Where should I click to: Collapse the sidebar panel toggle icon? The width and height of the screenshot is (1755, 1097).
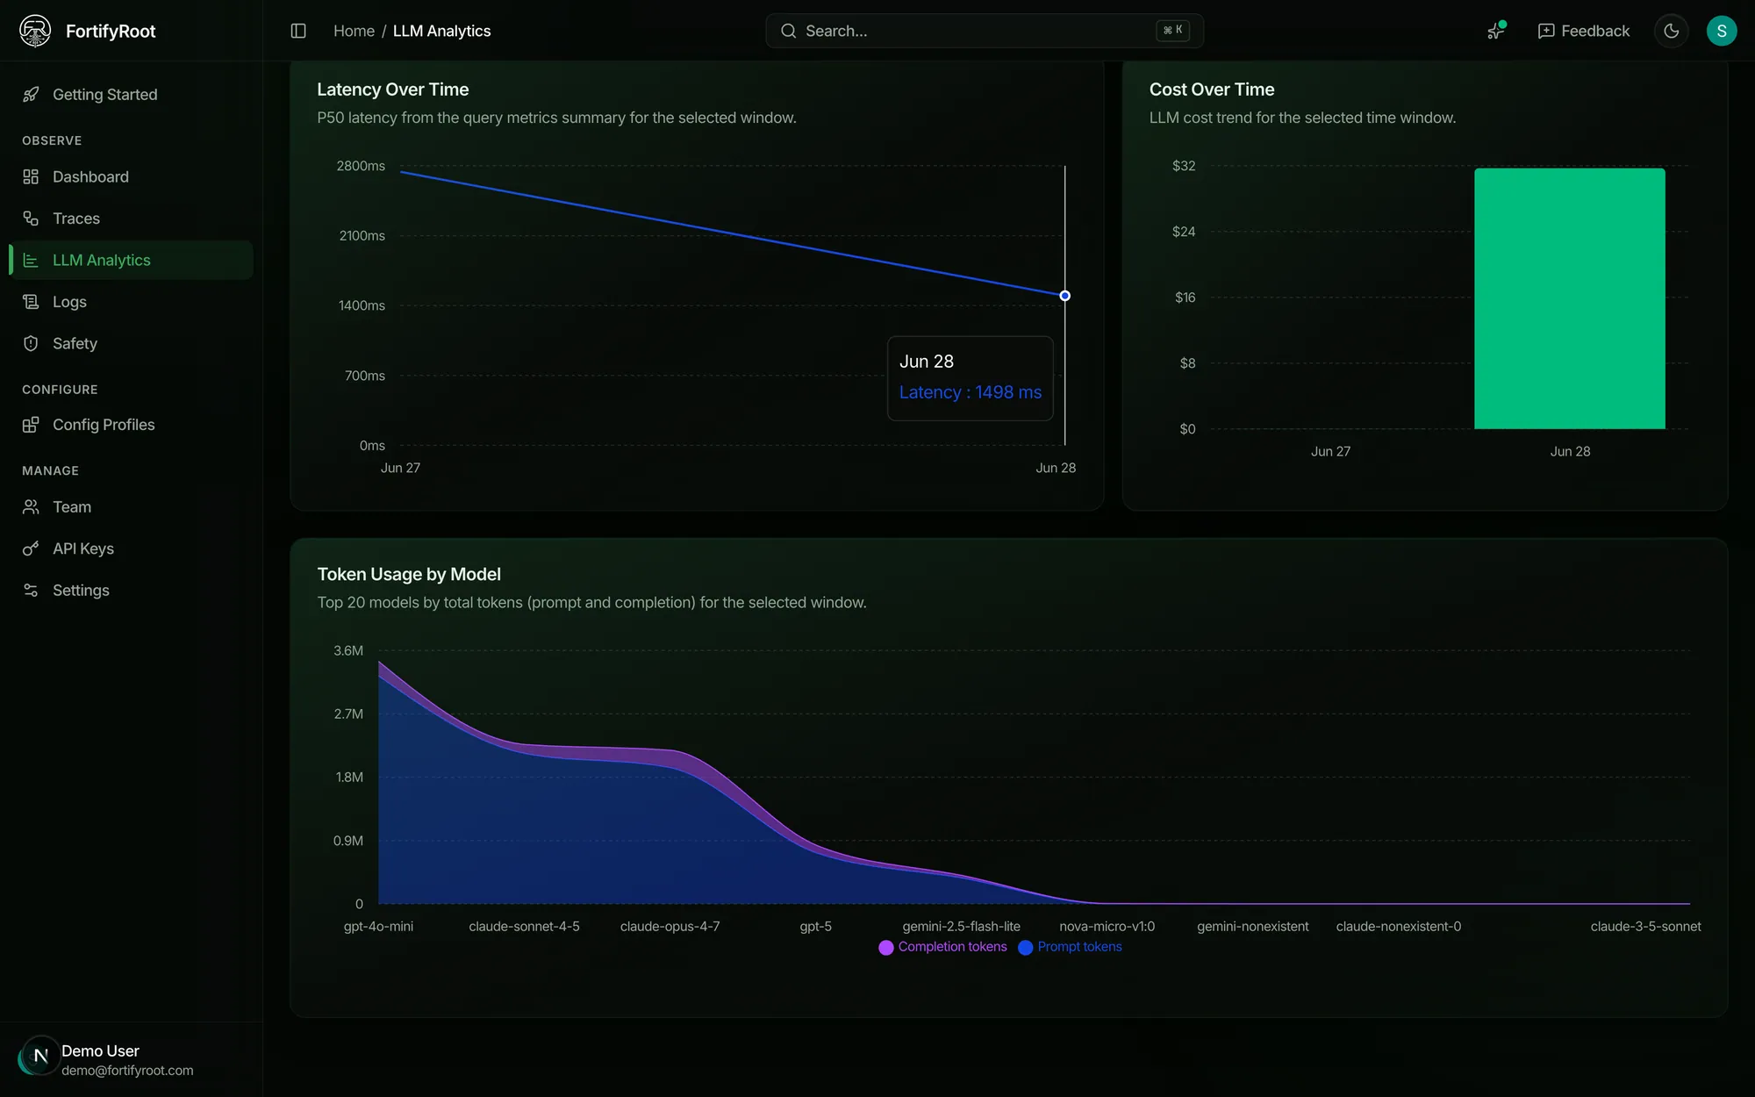click(x=298, y=31)
